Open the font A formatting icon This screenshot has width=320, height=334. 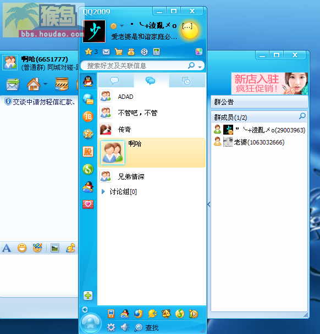coord(7,248)
